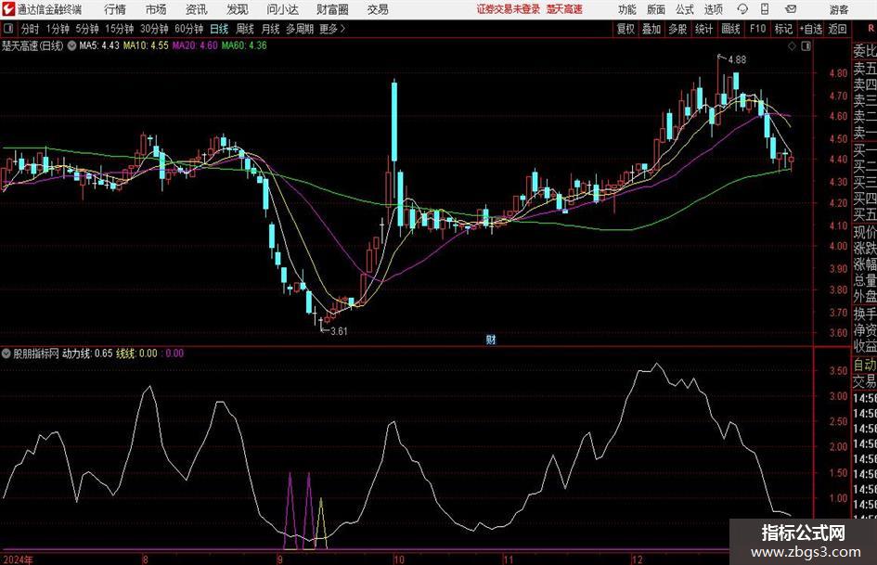Open the 交易 menu

click(x=378, y=9)
